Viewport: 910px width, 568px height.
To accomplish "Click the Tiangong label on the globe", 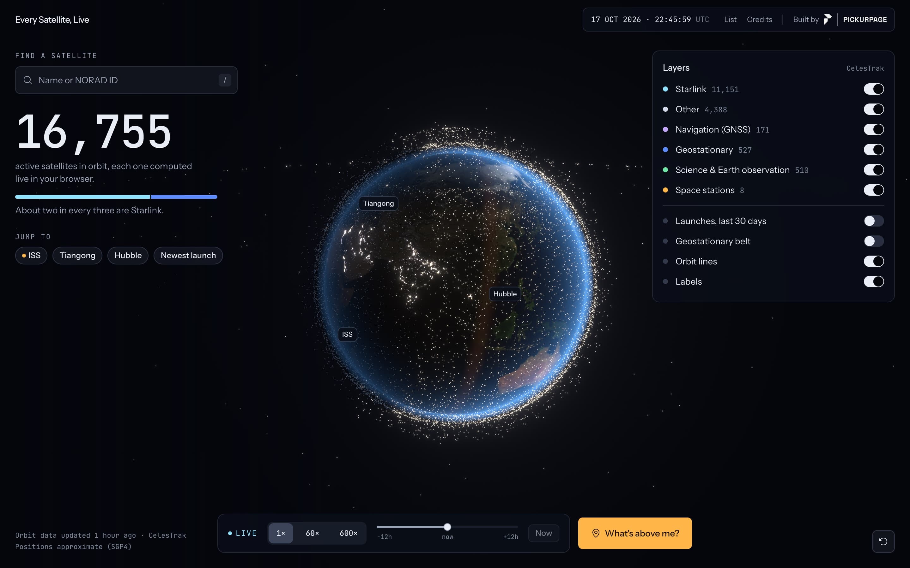I will (378, 203).
